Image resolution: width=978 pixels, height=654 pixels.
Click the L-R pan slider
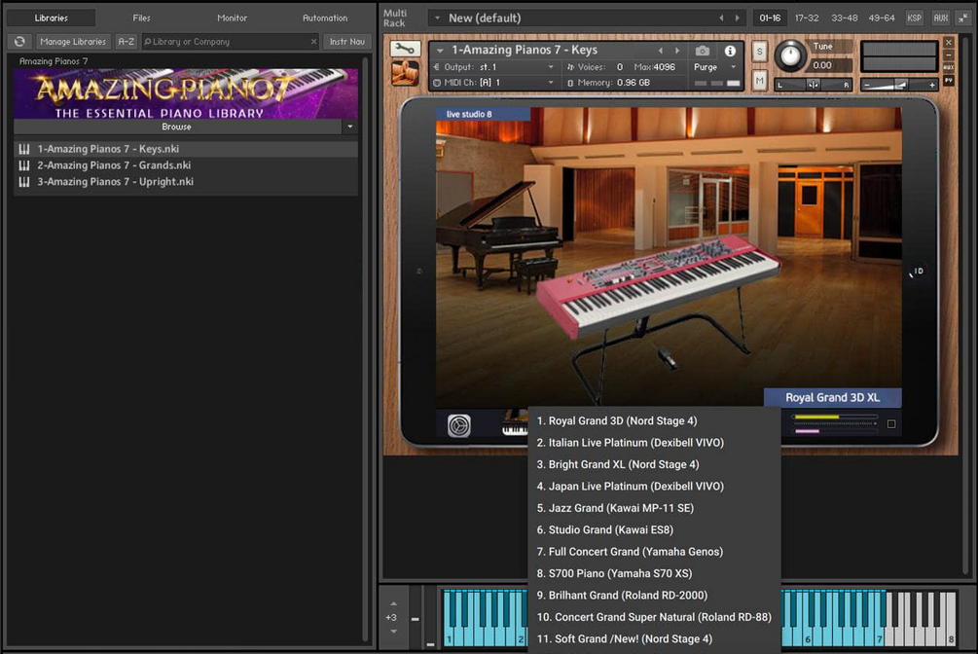pyautogui.click(x=814, y=85)
